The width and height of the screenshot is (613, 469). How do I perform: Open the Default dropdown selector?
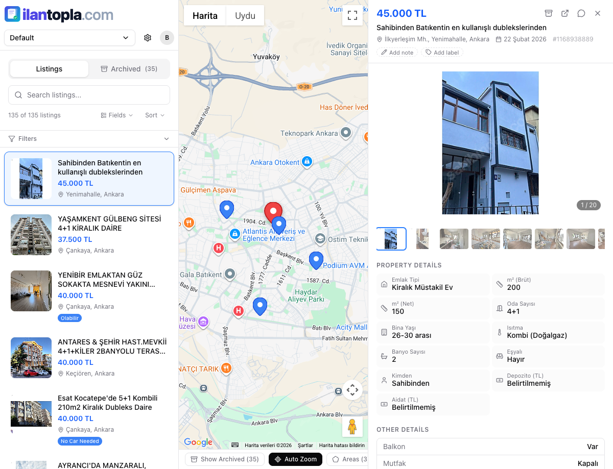tap(69, 38)
